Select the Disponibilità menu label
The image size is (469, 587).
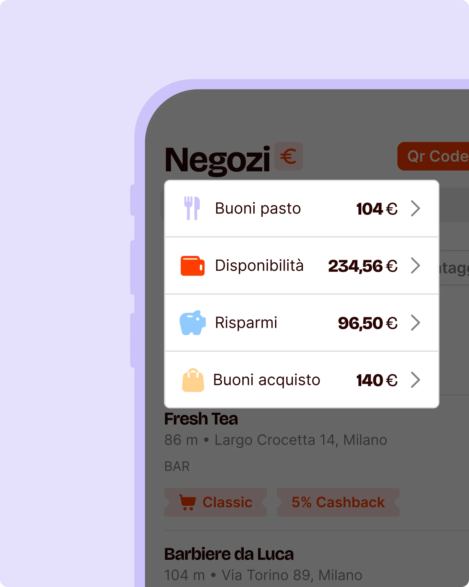pos(259,266)
